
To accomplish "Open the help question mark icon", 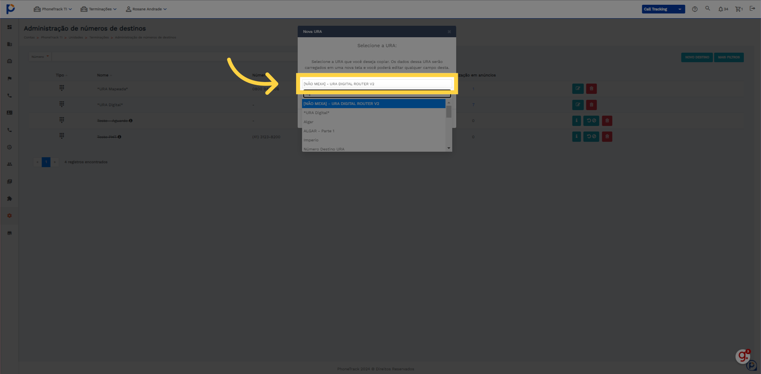I will tap(695, 9).
